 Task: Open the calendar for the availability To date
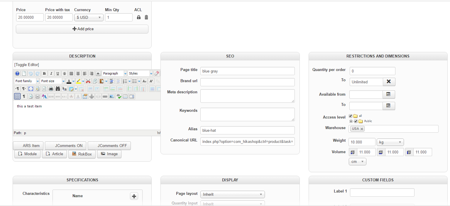(x=389, y=106)
